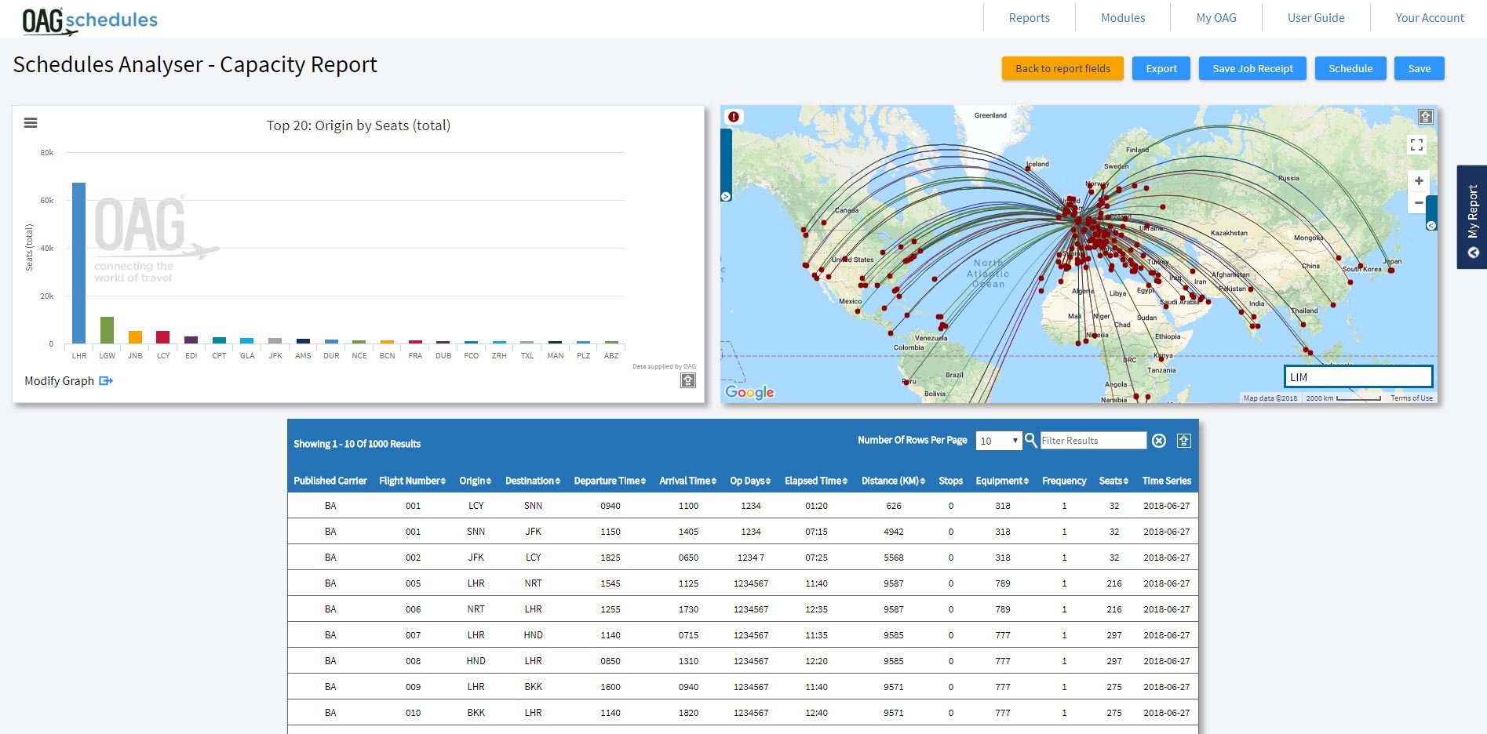
Task: Sort table by Origin column
Action: 476,481
